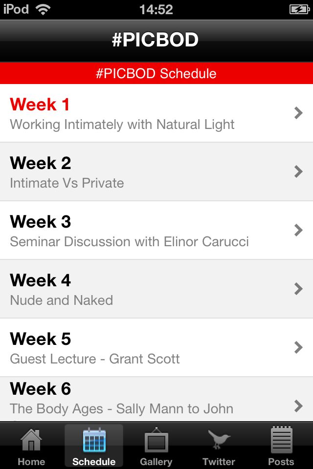
Task: Open the Gallery picture frame icon
Action: (x=156, y=440)
